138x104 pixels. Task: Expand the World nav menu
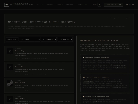click(40, 5)
